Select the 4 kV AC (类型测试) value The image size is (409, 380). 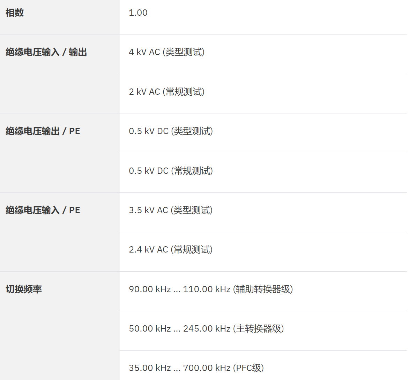coord(166,52)
